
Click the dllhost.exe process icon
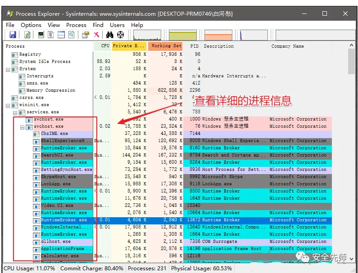pyautogui.click(x=36, y=242)
